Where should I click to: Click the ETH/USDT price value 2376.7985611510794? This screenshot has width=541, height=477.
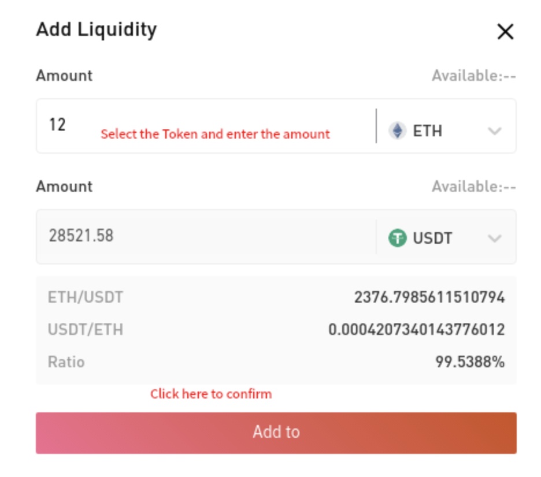click(429, 297)
